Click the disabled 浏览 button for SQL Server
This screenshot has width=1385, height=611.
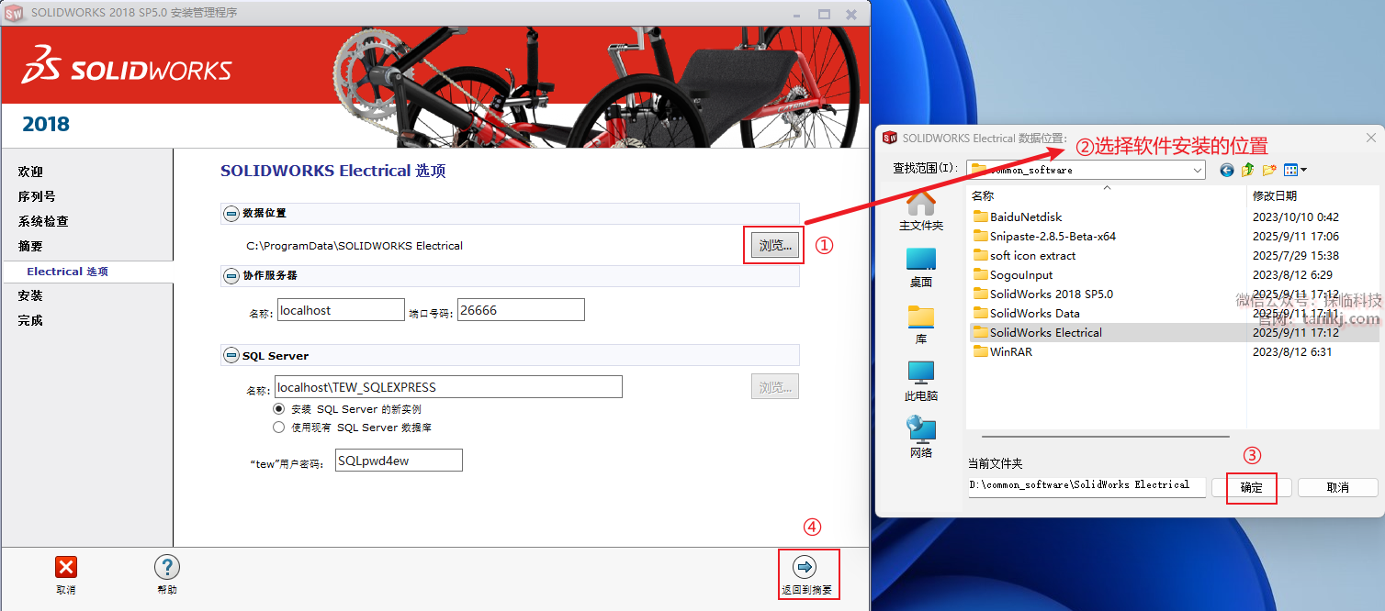774,387
